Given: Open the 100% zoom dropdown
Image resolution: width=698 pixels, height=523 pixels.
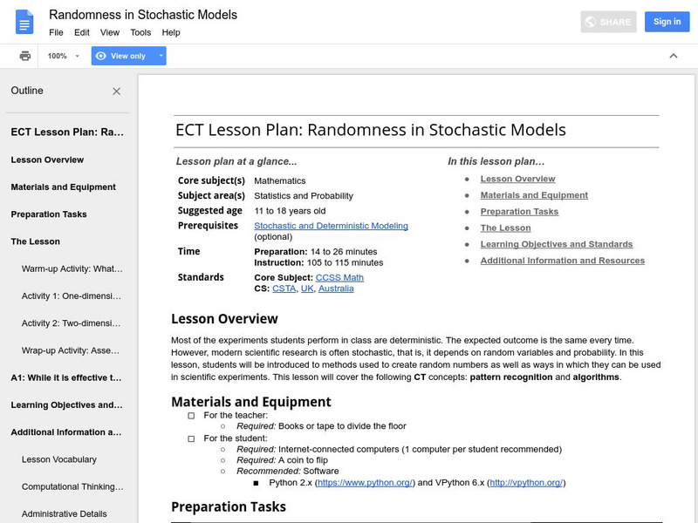Looking at the screenshot, I should pos(64,56).
